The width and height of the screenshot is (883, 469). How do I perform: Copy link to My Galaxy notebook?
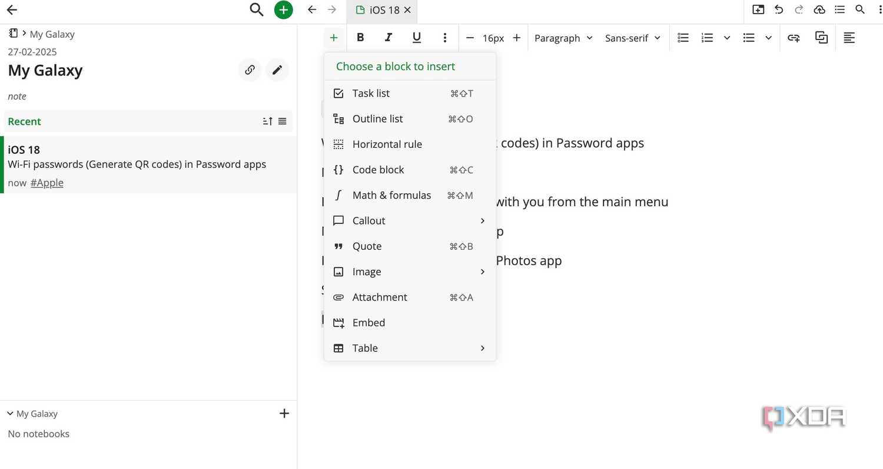250,70
